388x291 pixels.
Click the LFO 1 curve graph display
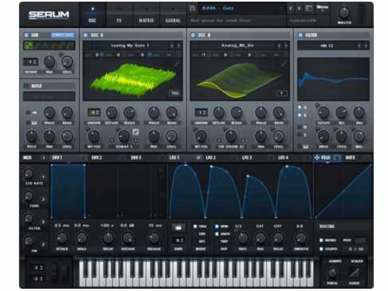(x=240, y=191)
